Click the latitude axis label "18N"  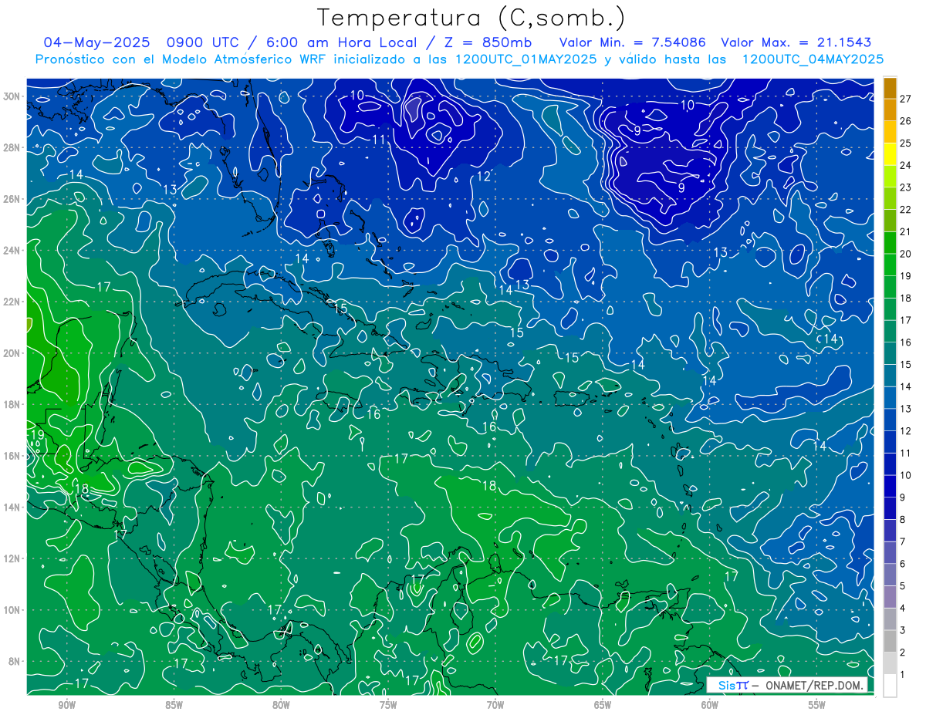[11, 404]
